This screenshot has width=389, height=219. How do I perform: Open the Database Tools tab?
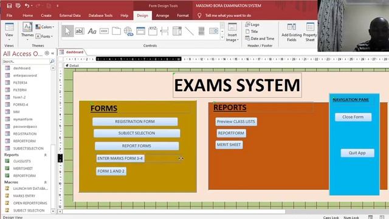pos(100,15)
